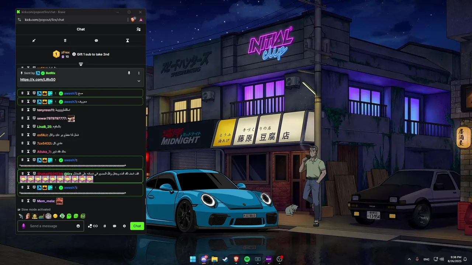Expand the pinned message chevron
The width and height of the screenshot is (472, 265).
[139, 81]
